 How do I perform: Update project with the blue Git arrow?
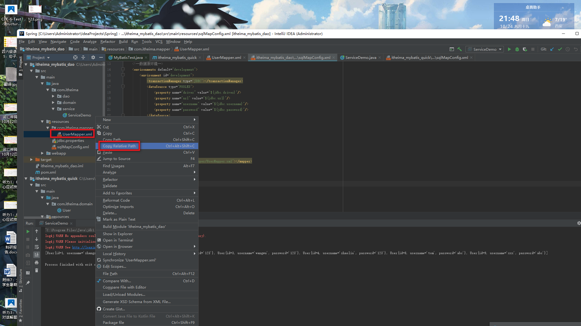pos(552,49)
